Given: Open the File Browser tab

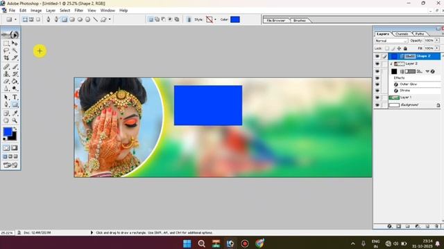Looking at the screenshot, I should tap(276, 20).
